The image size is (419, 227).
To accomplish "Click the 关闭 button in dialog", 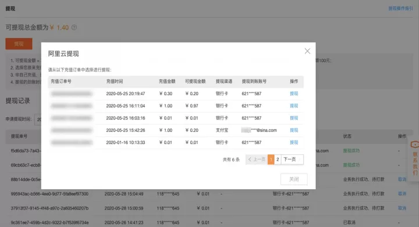I will pos(294,179).
